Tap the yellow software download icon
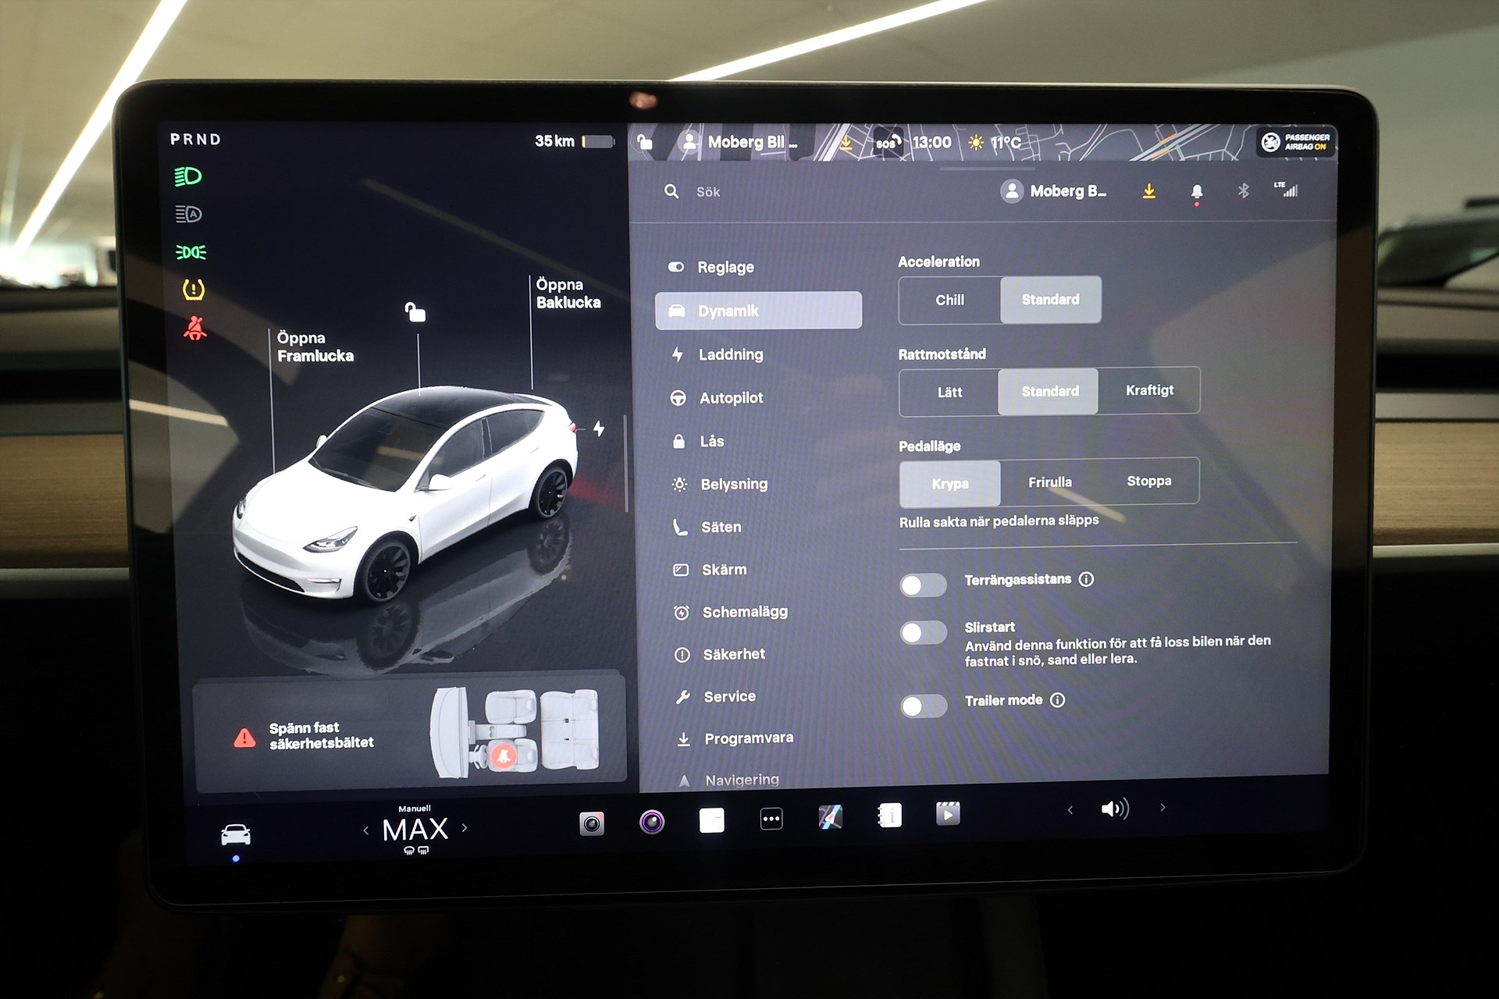The height and width of the screenshot is (999, 1499). tap(1149, 190)
